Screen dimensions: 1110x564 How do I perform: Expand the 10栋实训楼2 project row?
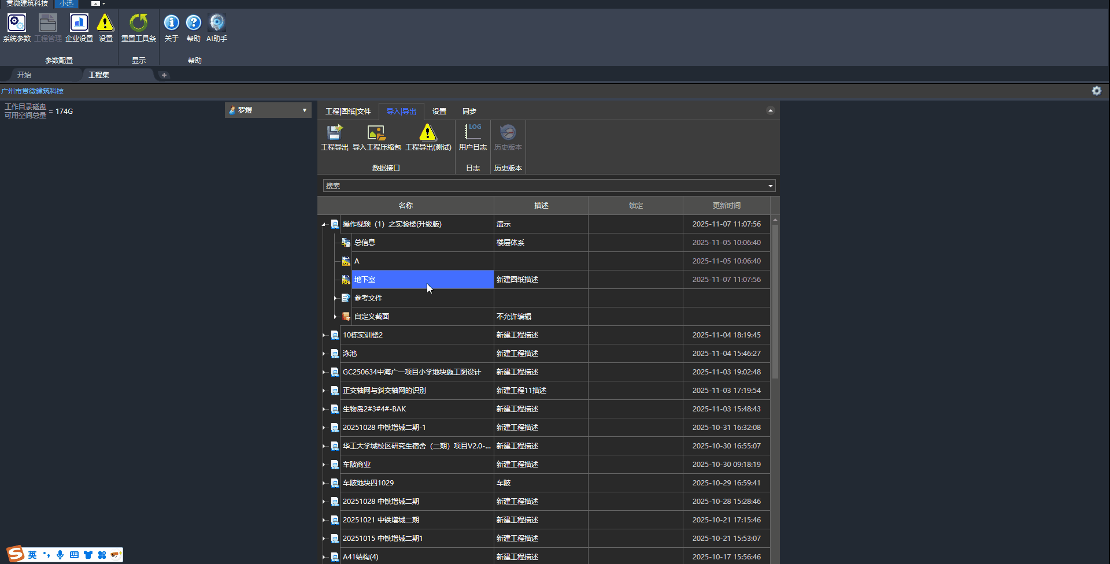click(324, 335)
